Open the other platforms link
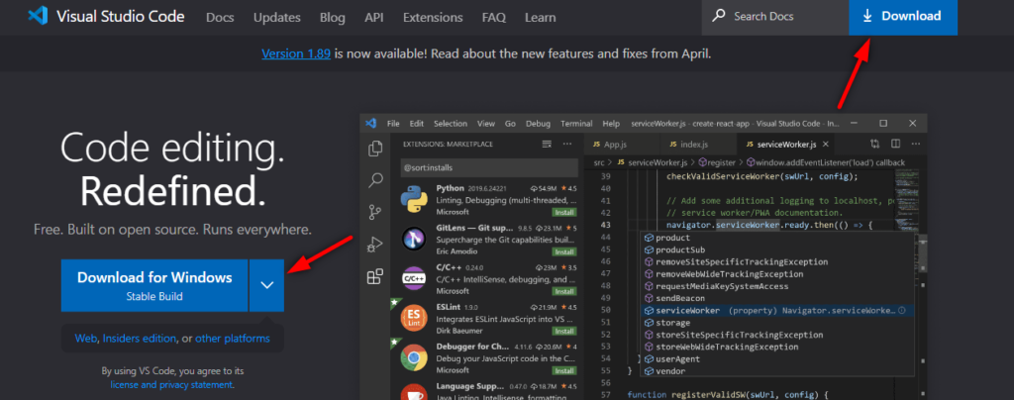 coord(233,338)
